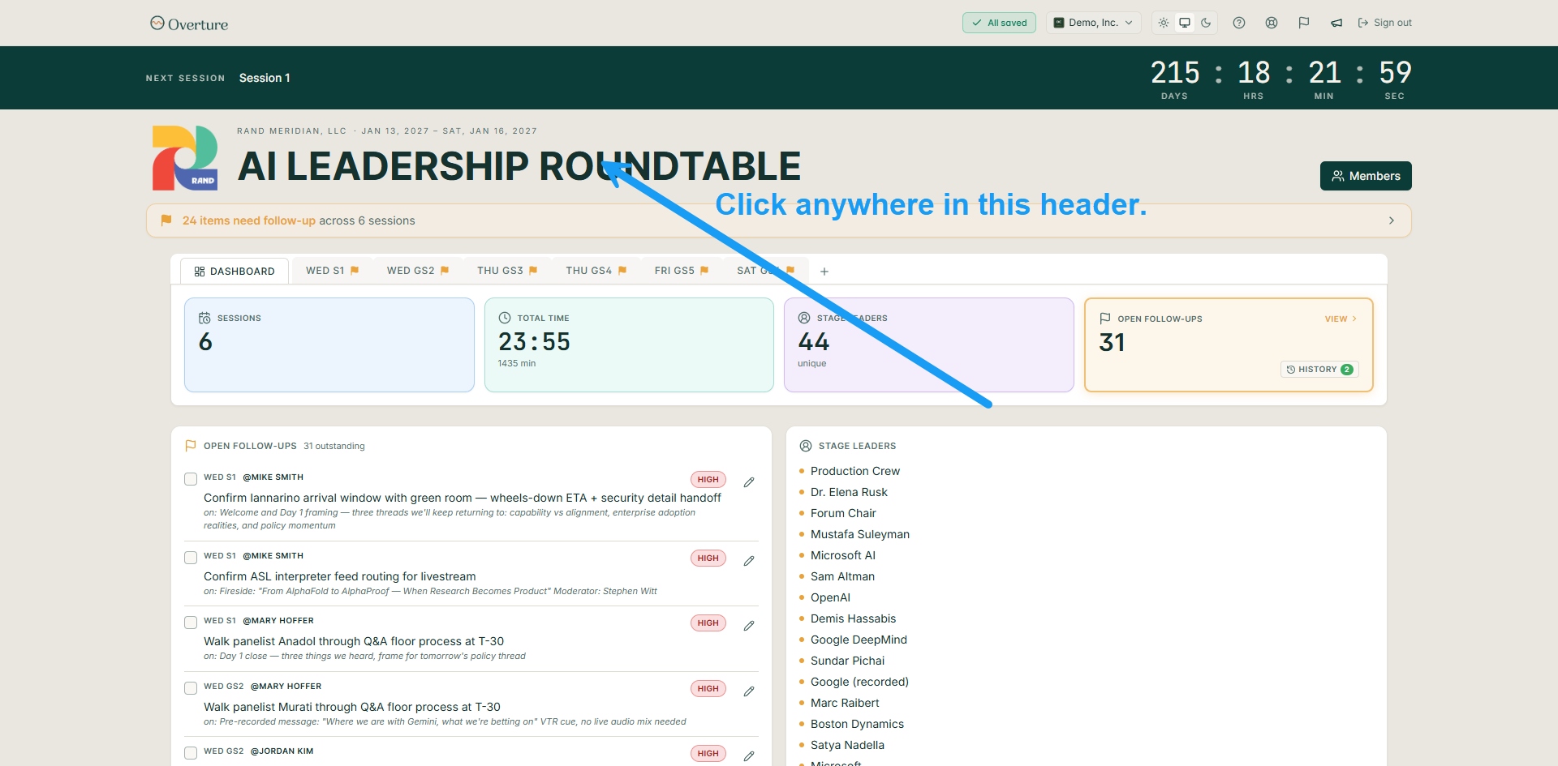Click VIEW on Open Follow-ups card

(x=1341, y=319)
